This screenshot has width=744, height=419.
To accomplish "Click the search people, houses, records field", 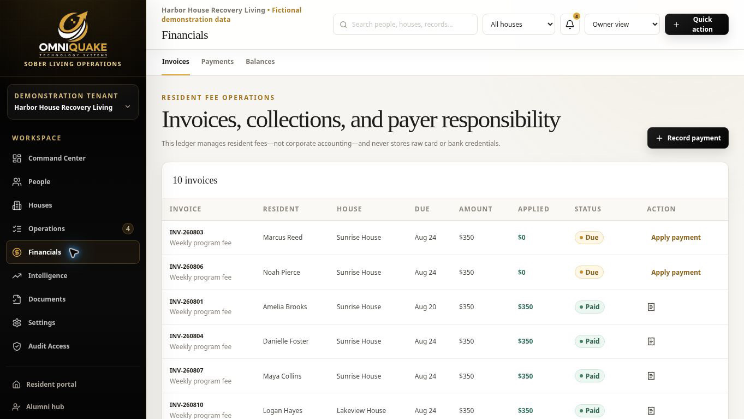I will click(x=405, y=25).
